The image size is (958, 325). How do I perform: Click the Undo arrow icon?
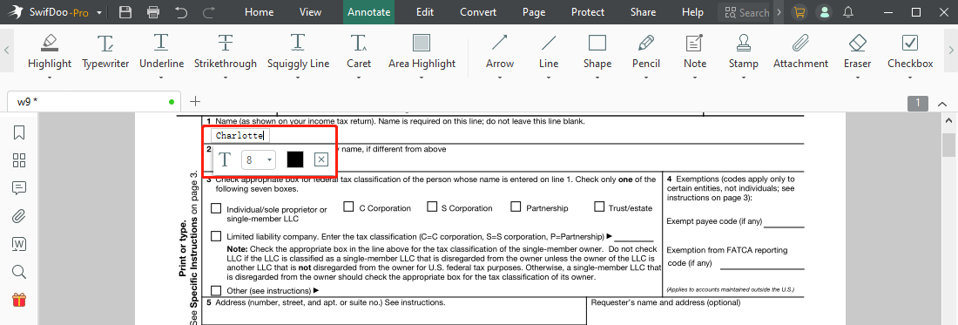click(x=181, y=12)
